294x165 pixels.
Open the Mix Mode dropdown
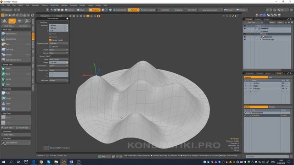tap(58, 80)
